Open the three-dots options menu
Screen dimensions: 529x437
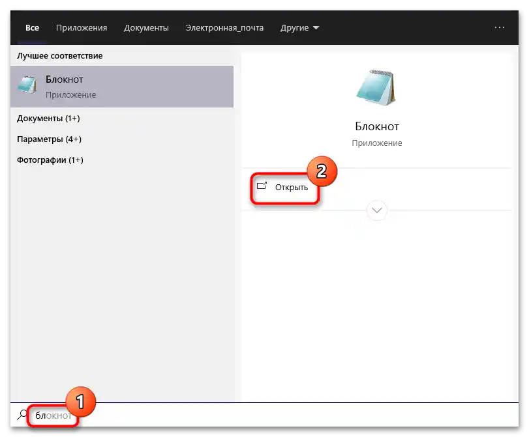pos(499,27)
